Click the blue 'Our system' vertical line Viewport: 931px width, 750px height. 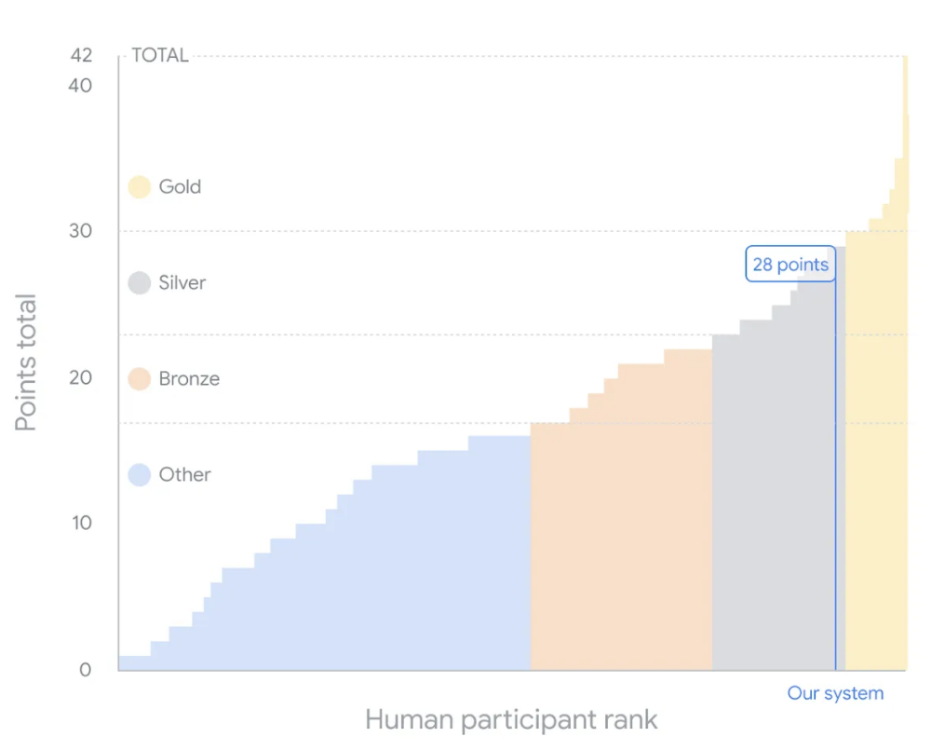[x=835, y=466]
